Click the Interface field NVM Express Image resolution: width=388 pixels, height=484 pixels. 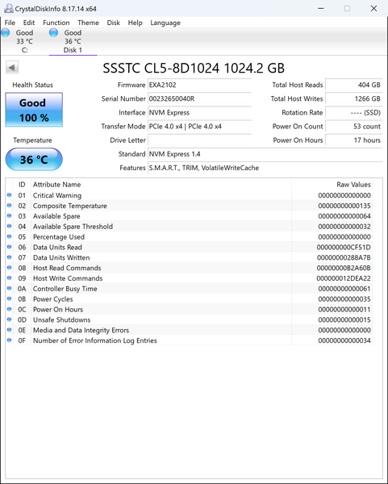(x=199, y=113)
